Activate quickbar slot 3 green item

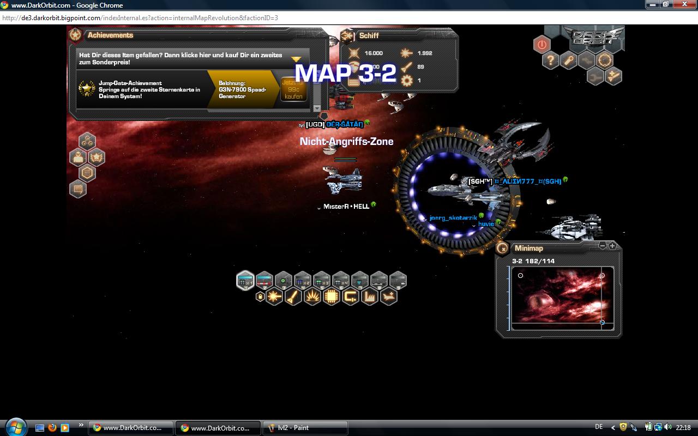(284, 280)
